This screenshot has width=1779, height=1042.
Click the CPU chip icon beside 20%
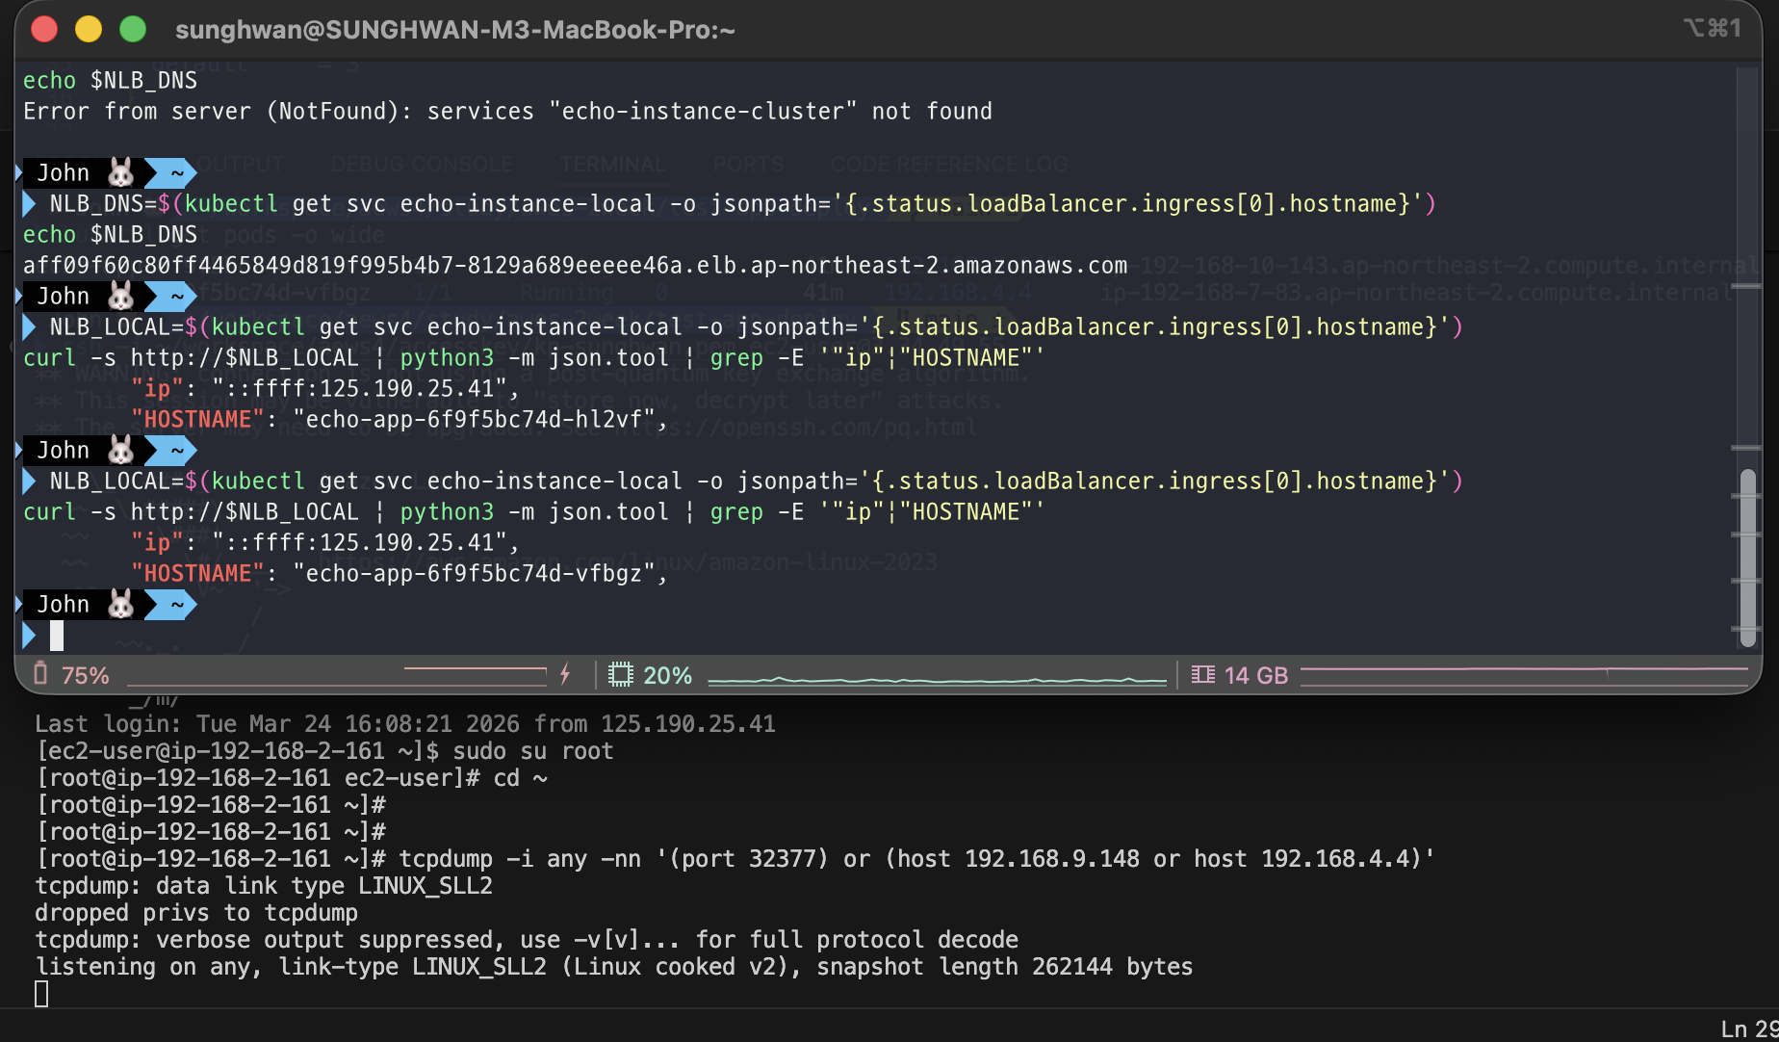coord(621,675)
